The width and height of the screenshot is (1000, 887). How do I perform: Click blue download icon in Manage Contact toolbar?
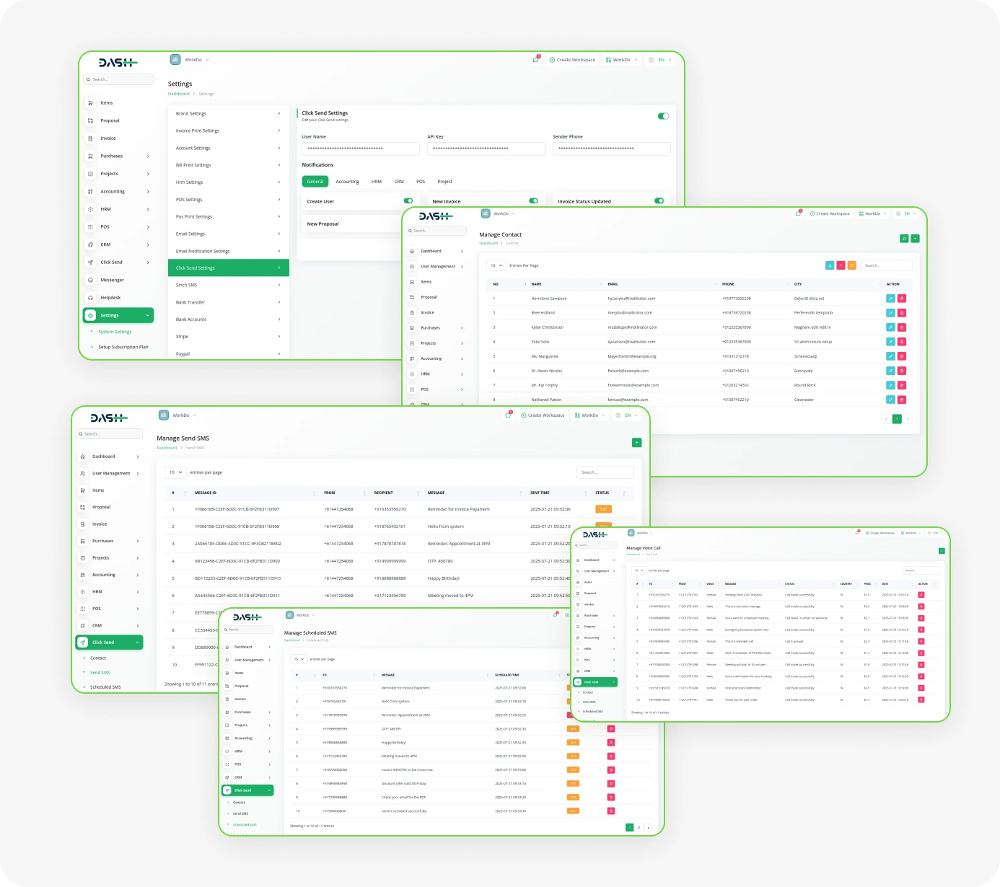click(x=830, y=265)
